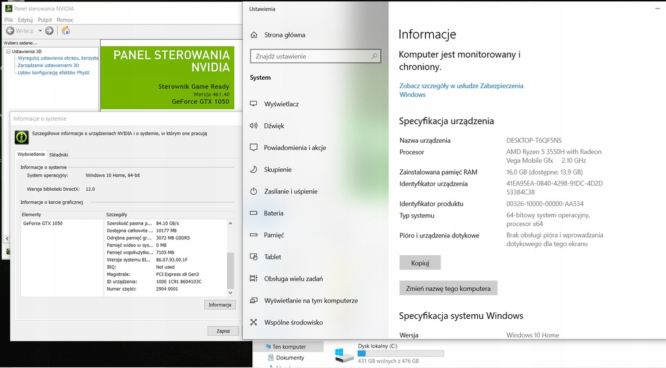The width and height of the screenshot is (666, 368).
Task: Click the Znajdź ustawienie search field
Action: [315, 56]
